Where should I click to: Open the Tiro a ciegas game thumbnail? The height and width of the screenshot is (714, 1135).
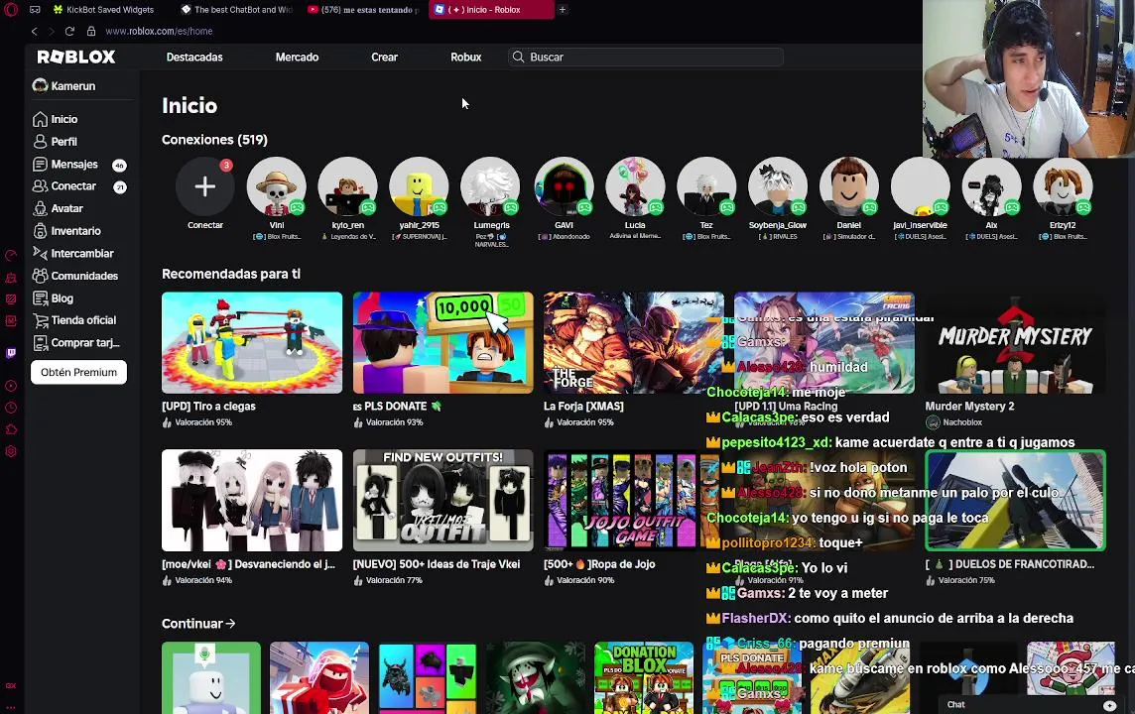(252, 343)
